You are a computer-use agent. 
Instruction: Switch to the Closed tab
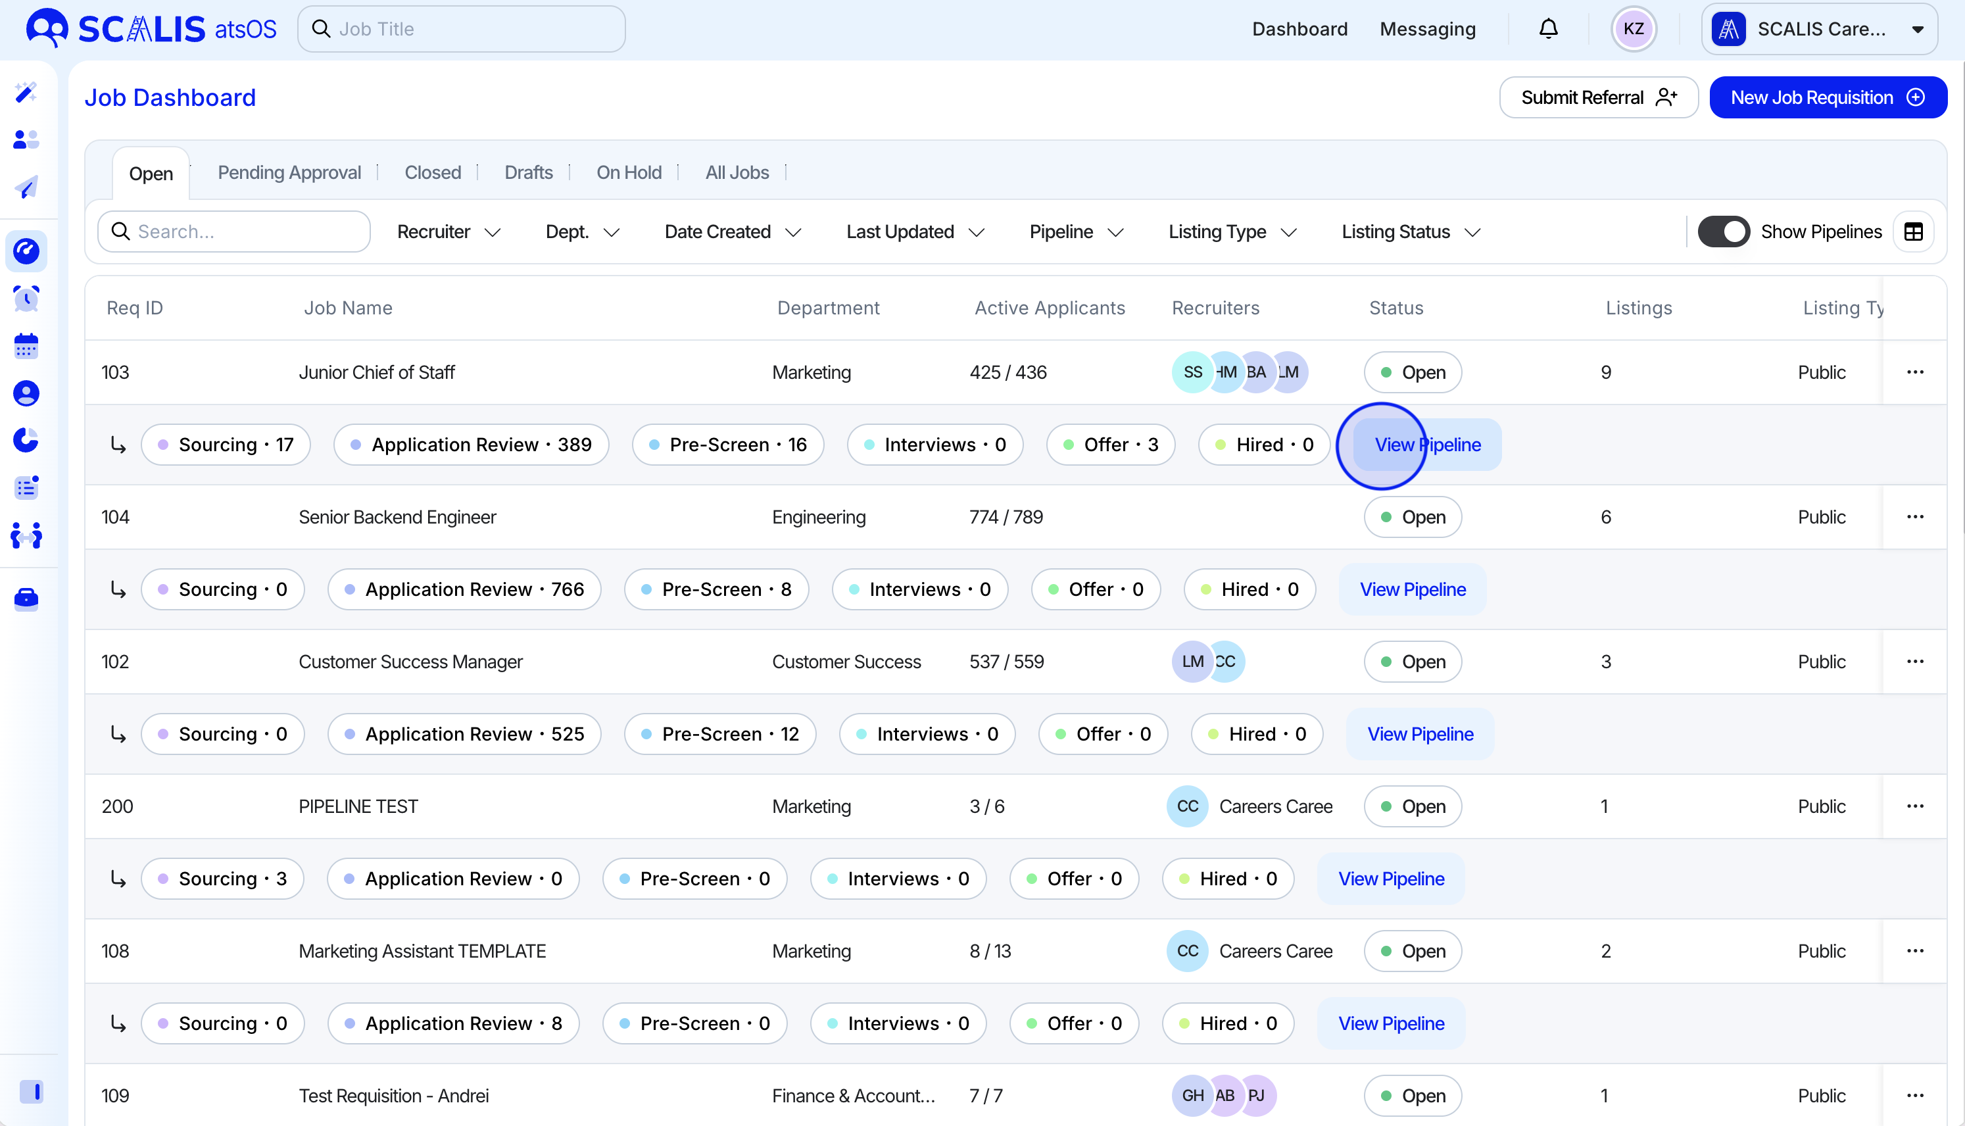tap(432, 172)
